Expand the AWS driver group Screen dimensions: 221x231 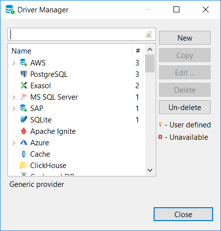(x=14, y=63)
